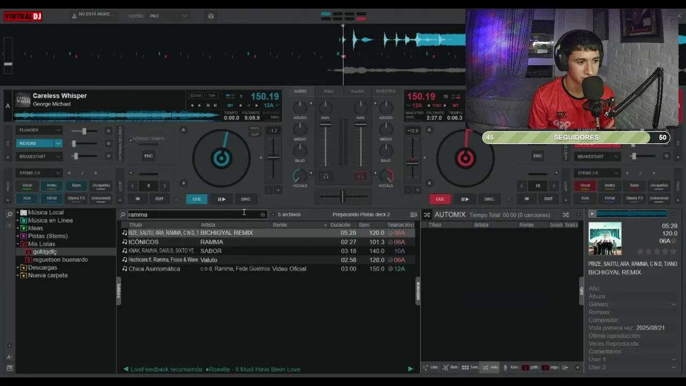This screenshot has height=386, width=686.
Task: Click the left deck pitch minus button
Action: pos(269,190)
